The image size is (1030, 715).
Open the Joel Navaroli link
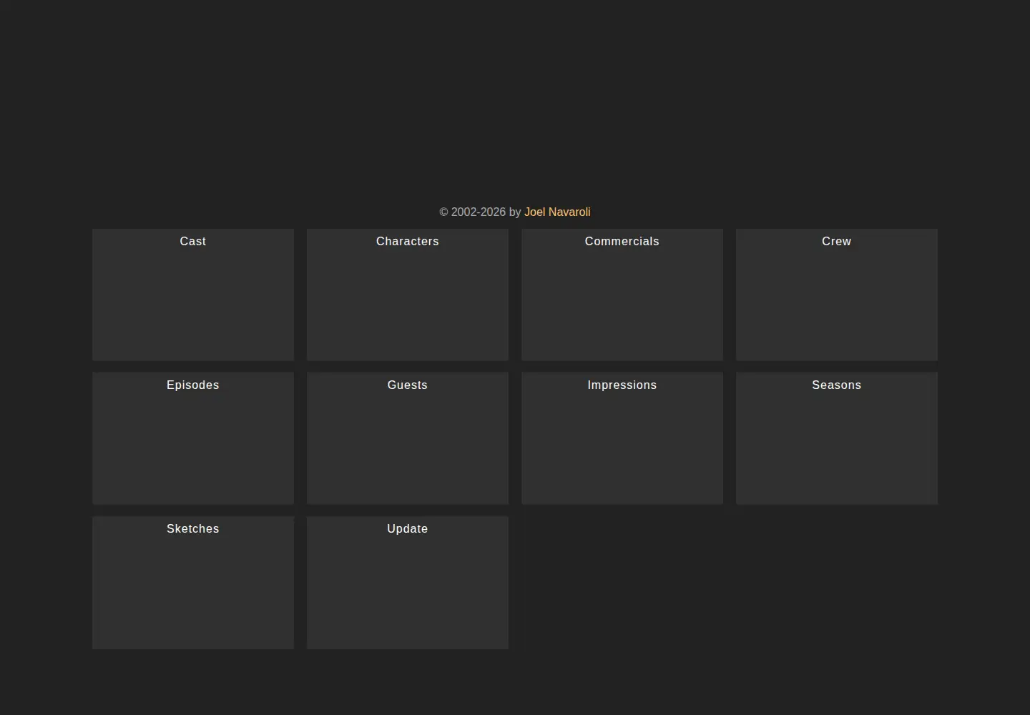click(x=557, y=212)
